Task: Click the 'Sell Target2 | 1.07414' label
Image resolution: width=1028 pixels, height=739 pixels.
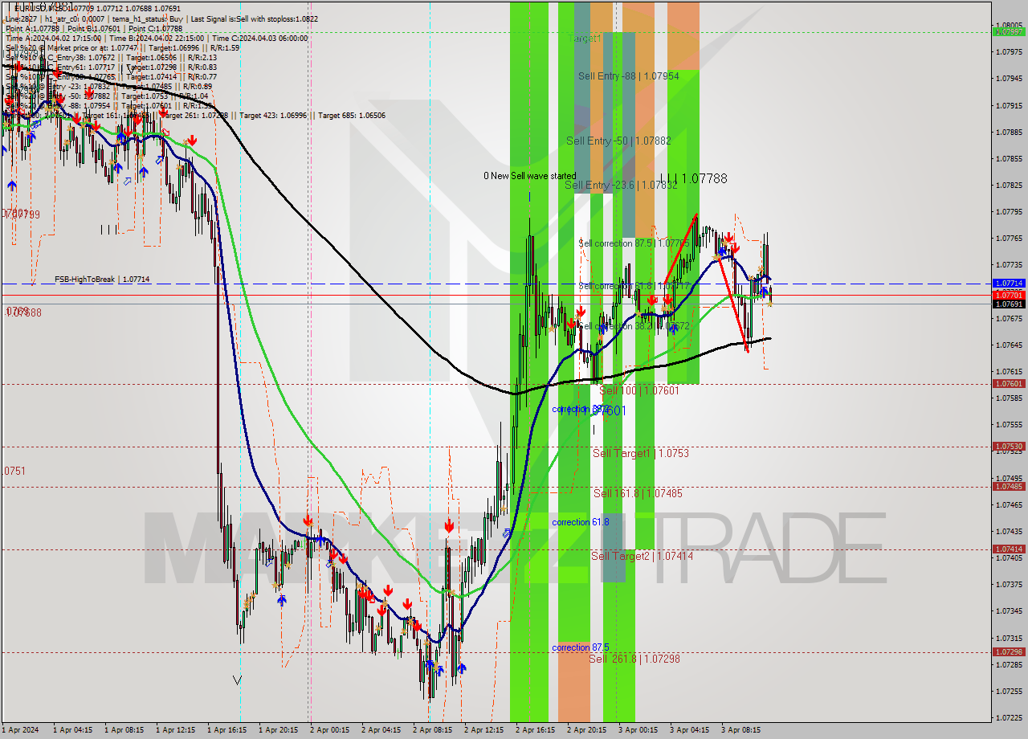Action: pos(642,556)
